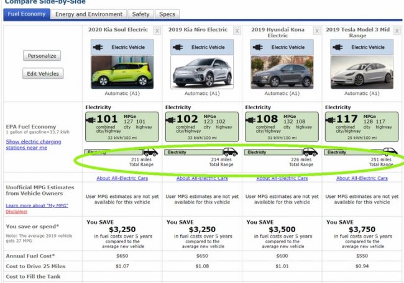The width and height of the screenshot is (404, 283).
Task: Switch to the Energy and Environment tab
Action: (x=88, y=14)
